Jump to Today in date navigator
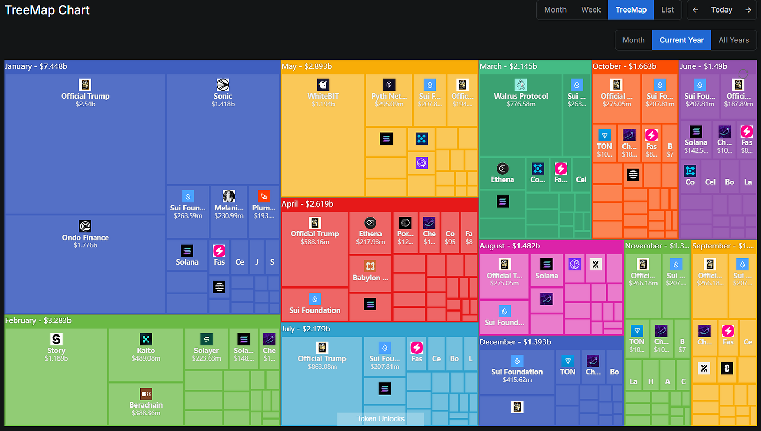 (722, 10)
